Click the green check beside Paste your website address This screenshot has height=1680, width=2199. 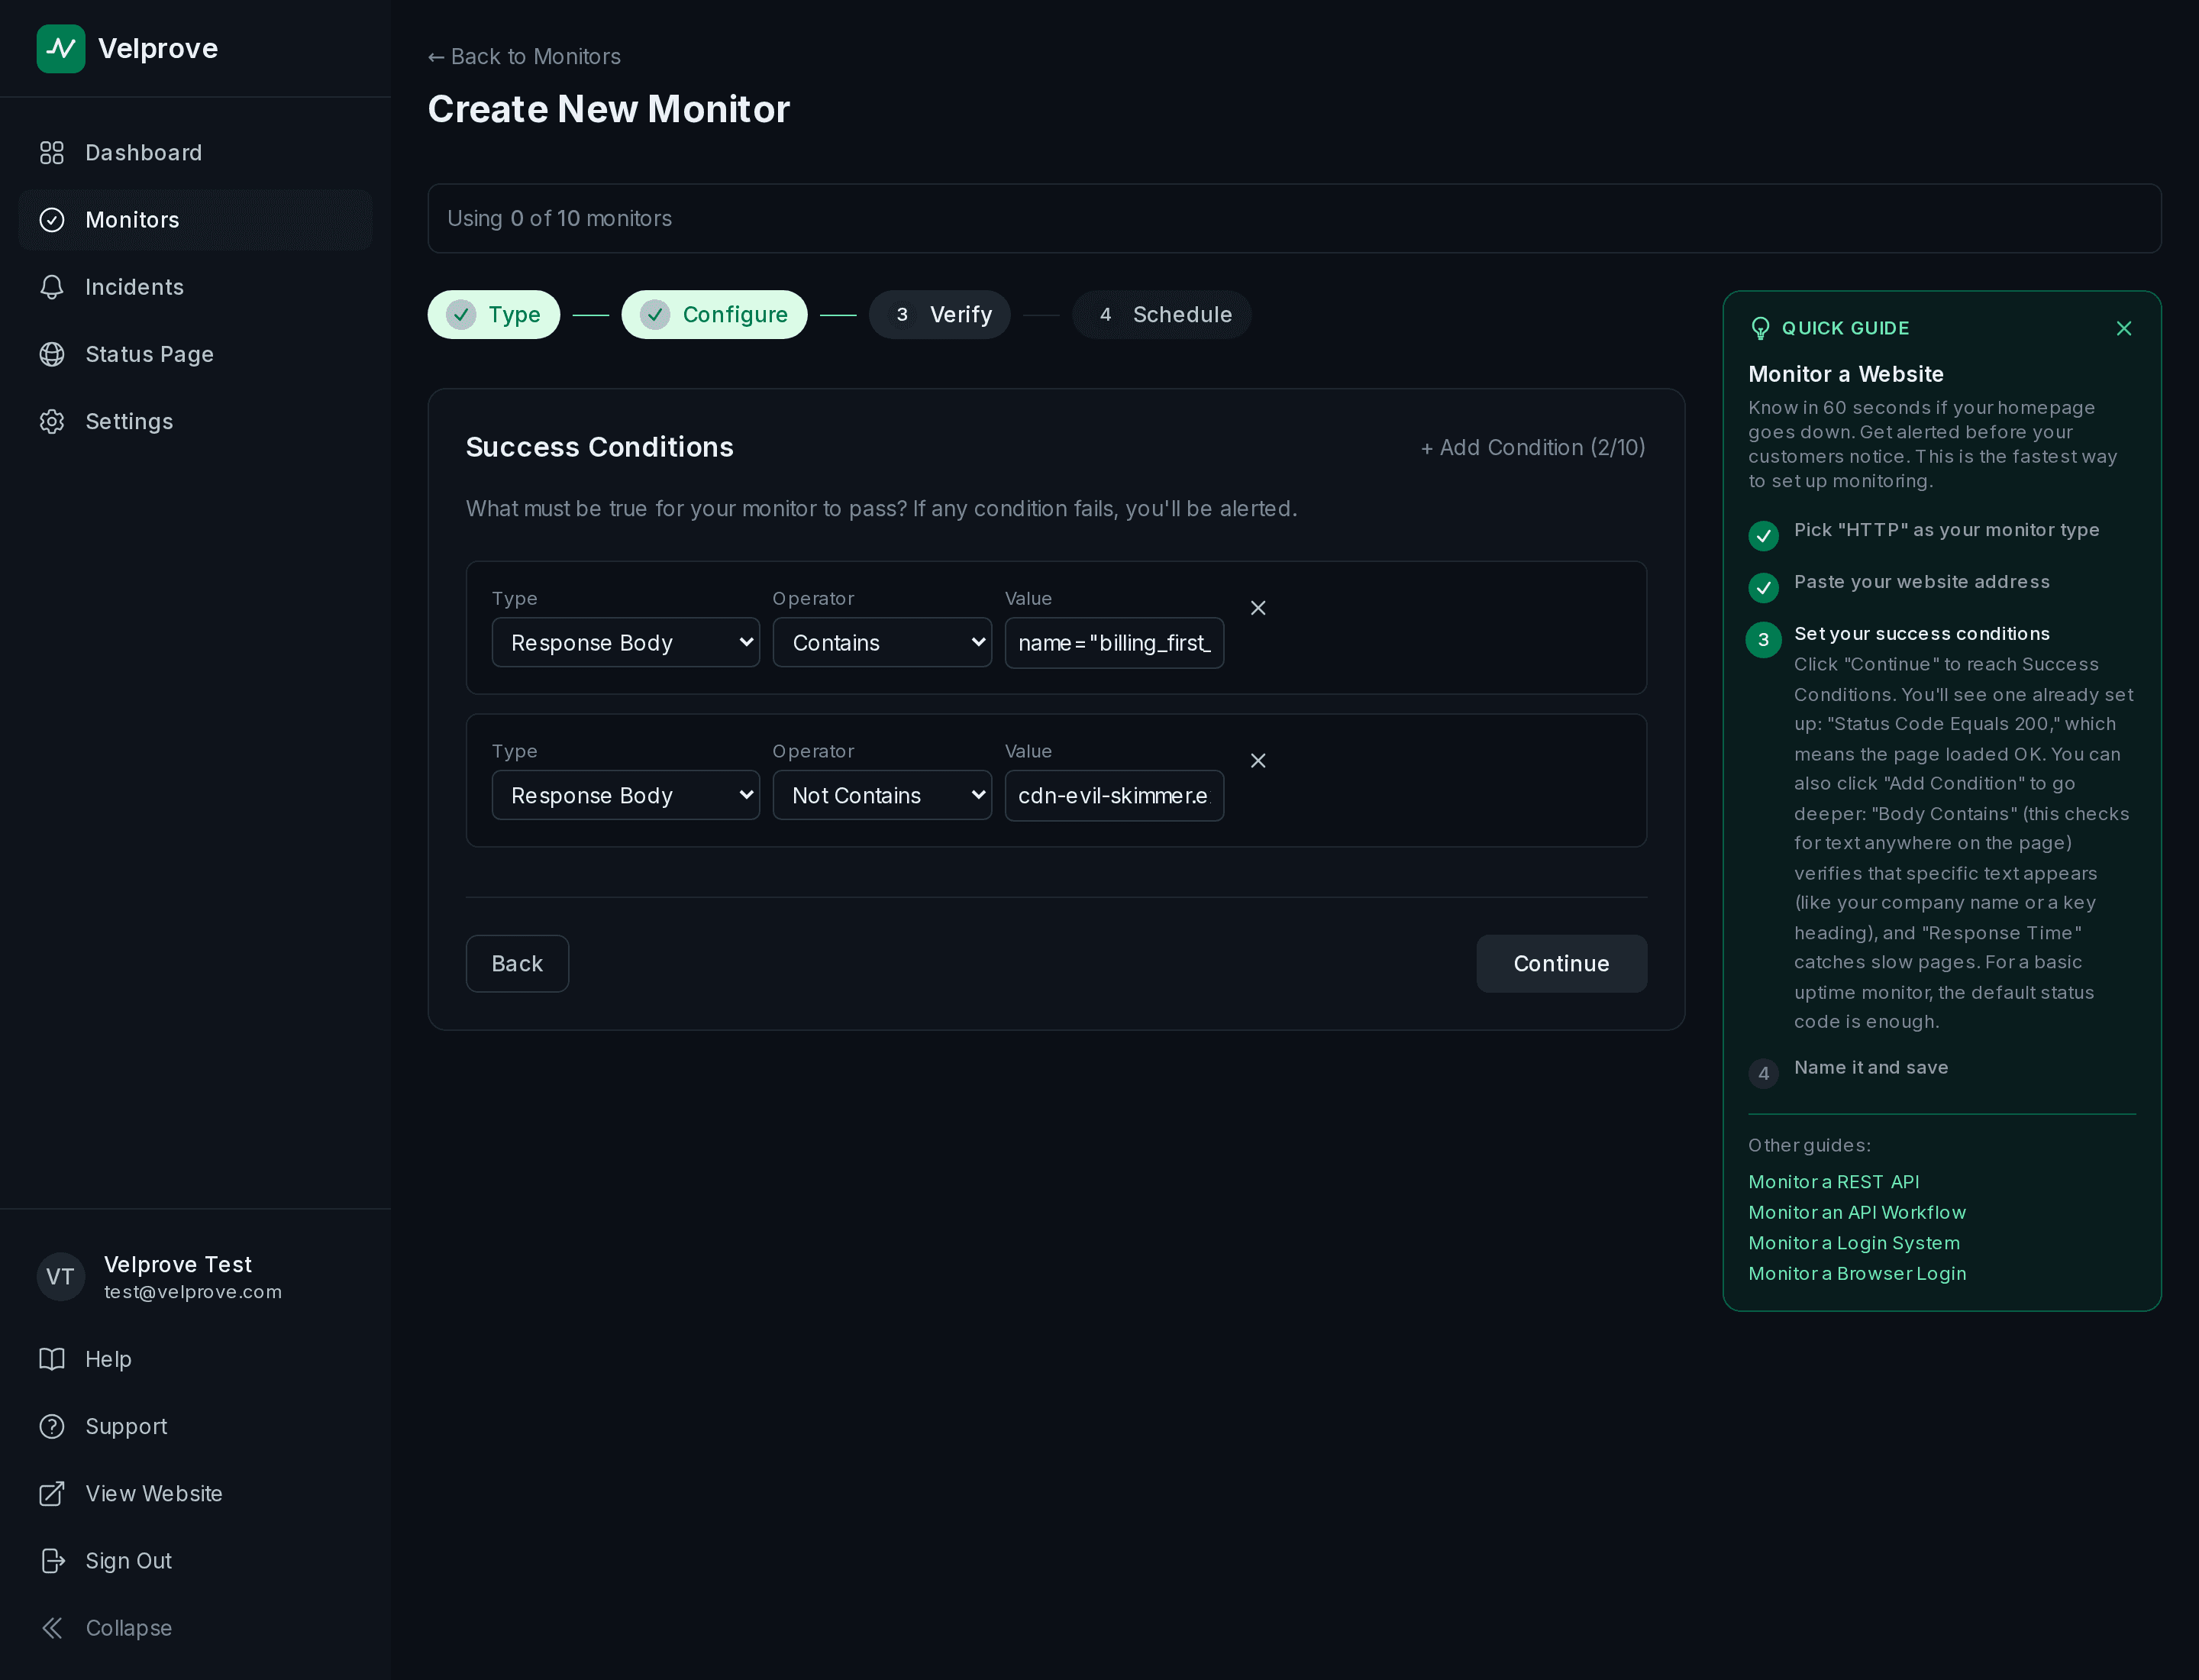coord(1763,588)
